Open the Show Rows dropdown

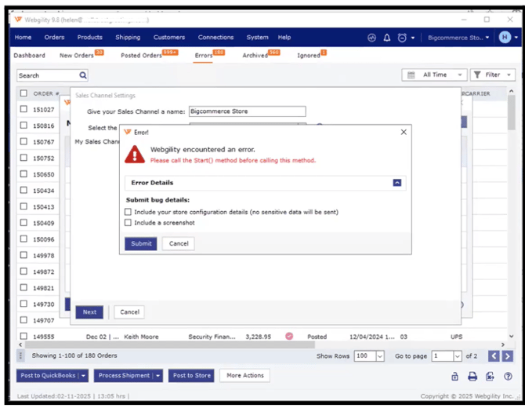369,356
